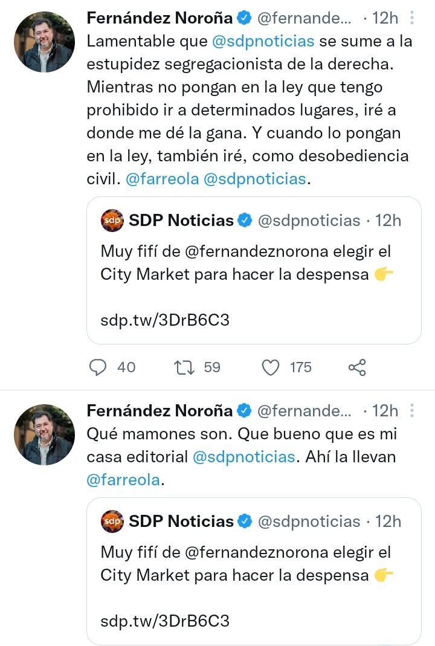
Task: Open the first tweet's three-dot options menu
Action: click(x=412, y=18)
